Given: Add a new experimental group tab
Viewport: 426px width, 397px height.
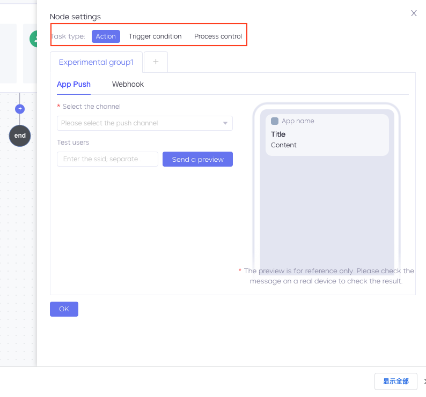Looking at the screenshot, I should [x=156, y=62].
